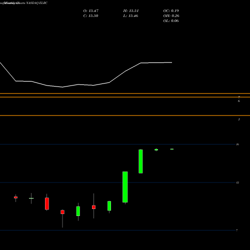Select the close value 'C: 15.50'

click(90, 16)
